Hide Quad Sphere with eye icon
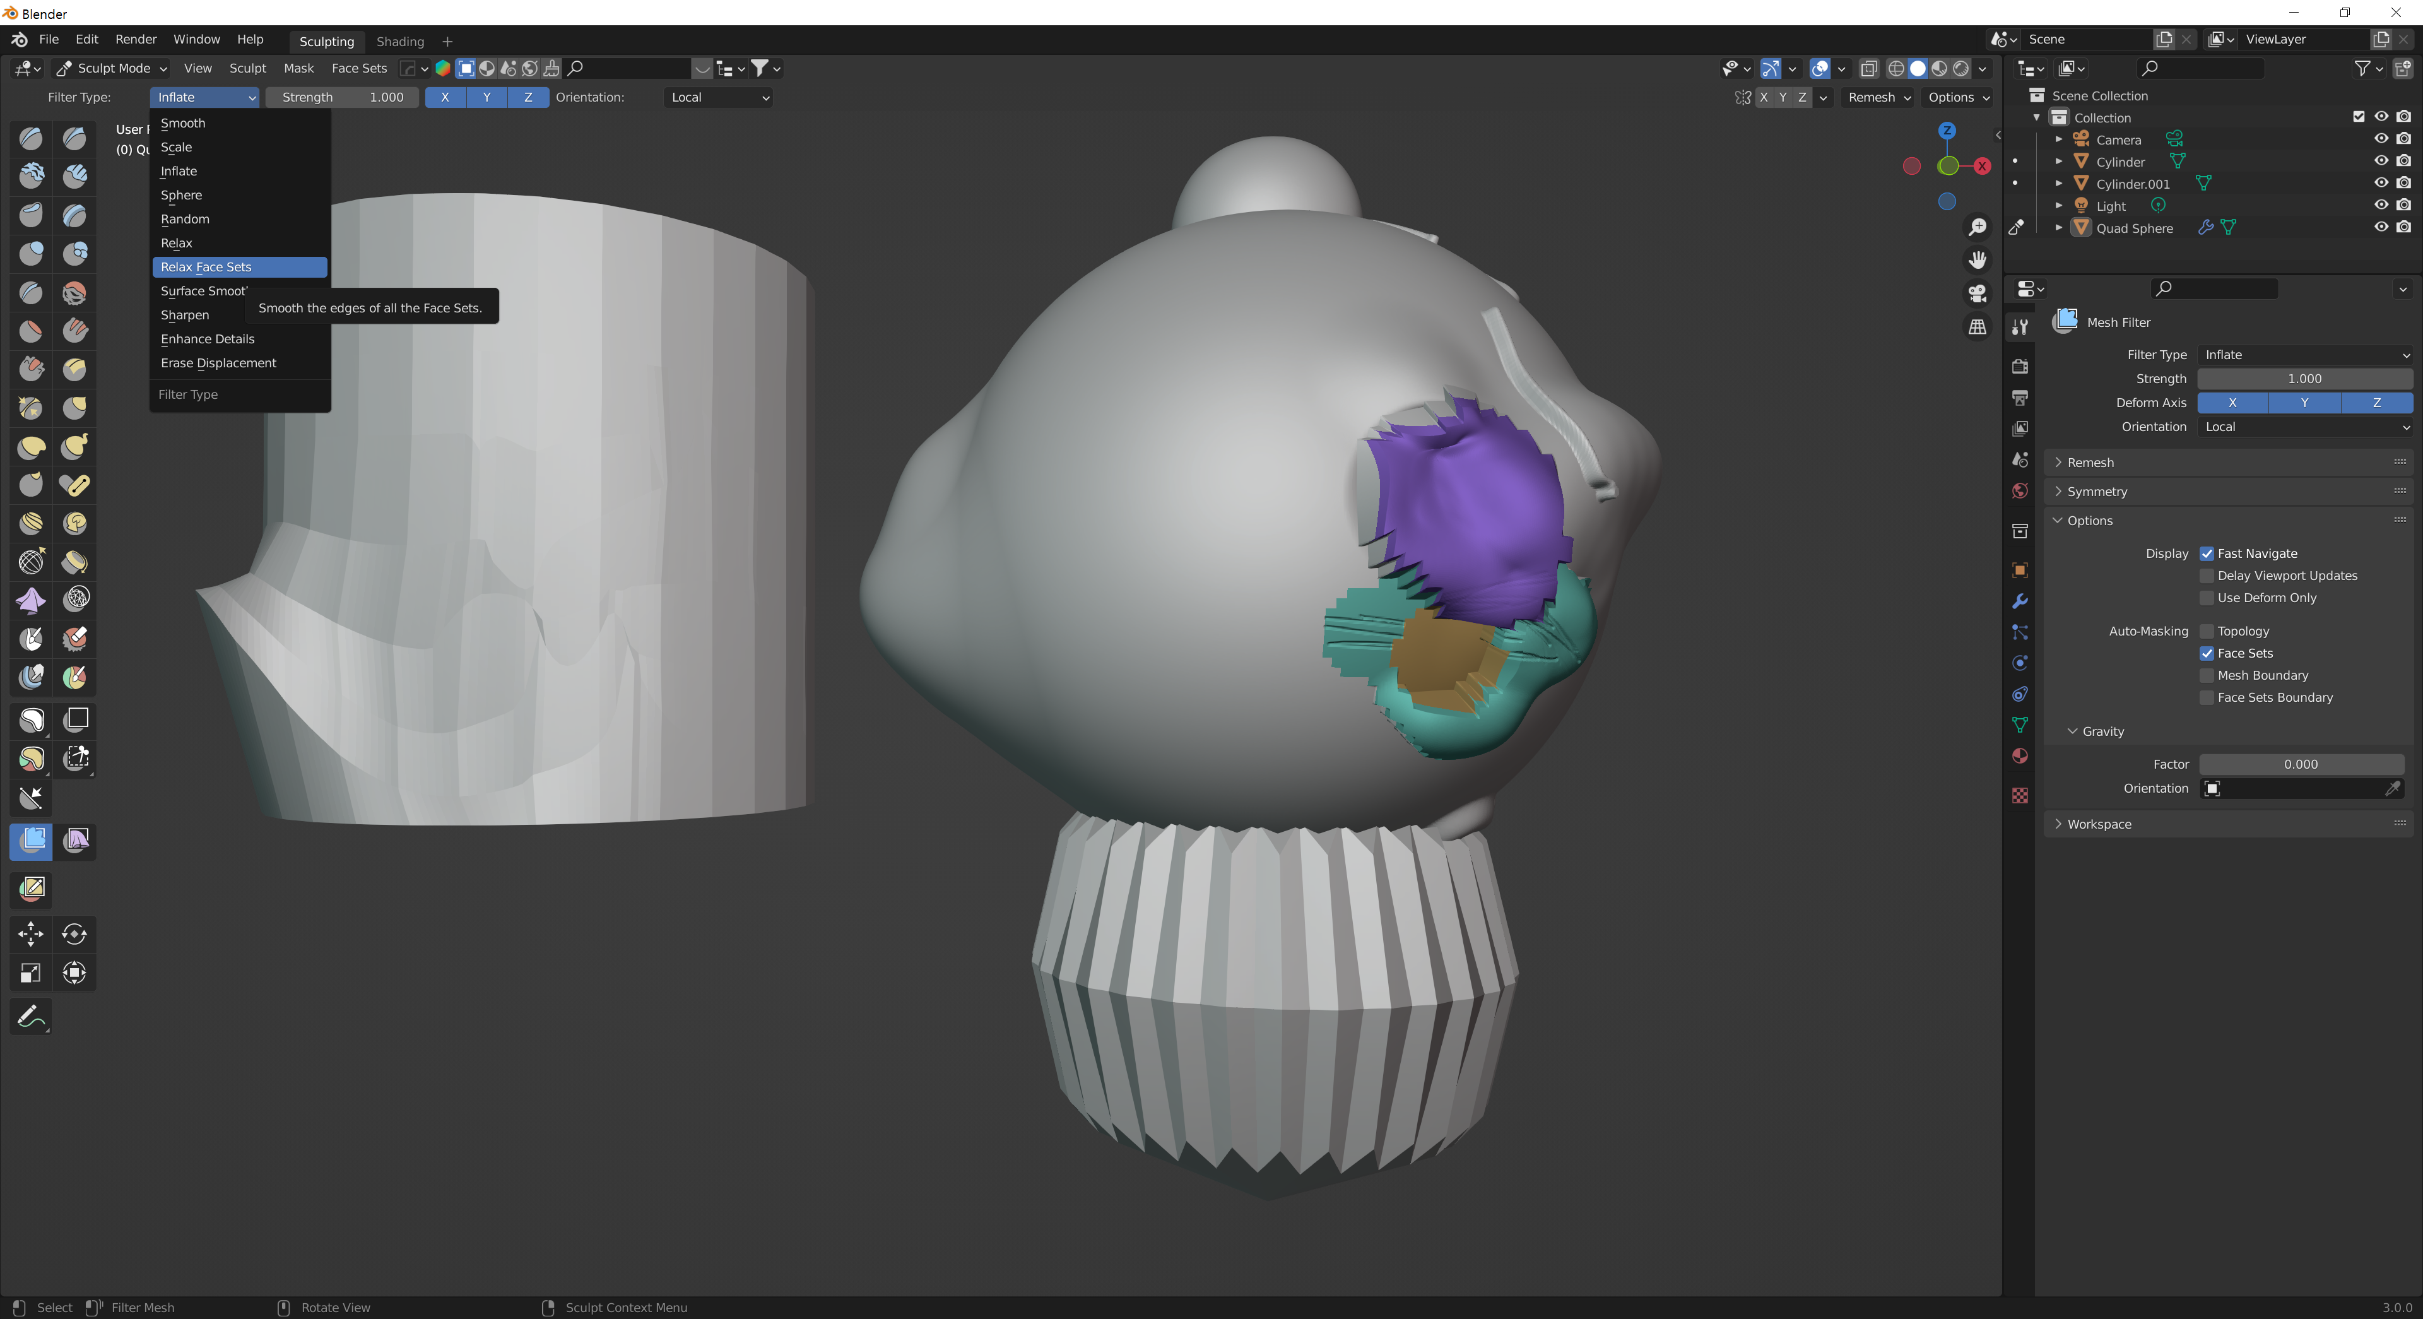The height and width of the screenshot is (1319, 2423). [x=2381, y=228]
